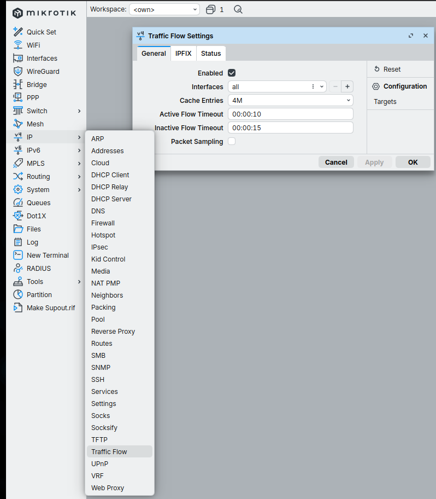The width and height of the screenshot is (436, 499).
Task: Expand the IPv6 submenu
Action: (x=79, y=150)
